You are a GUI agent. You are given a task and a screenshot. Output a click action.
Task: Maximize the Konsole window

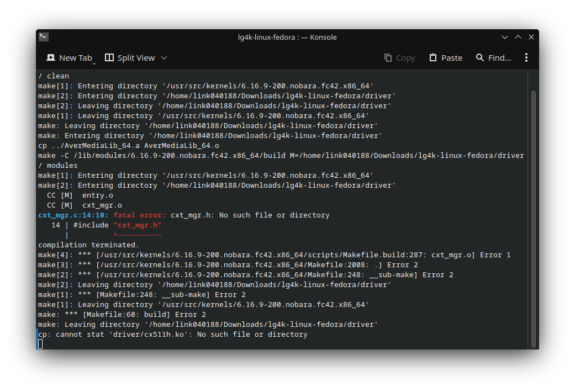[518, 37]
